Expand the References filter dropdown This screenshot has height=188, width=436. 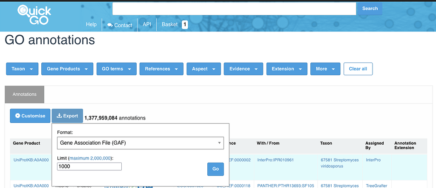161,69
